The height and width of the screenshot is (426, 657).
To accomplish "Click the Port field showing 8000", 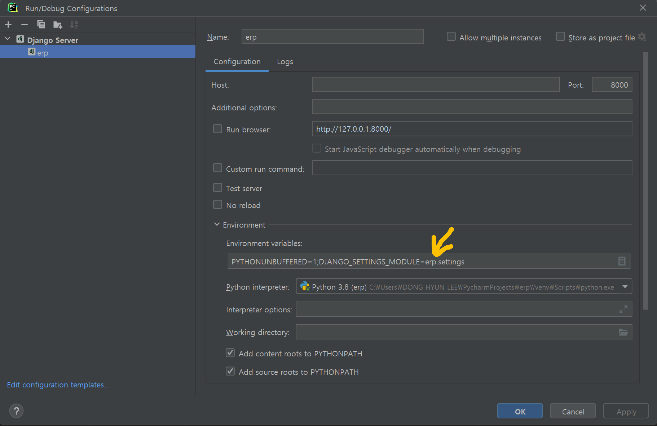I will tap(612, 84).
